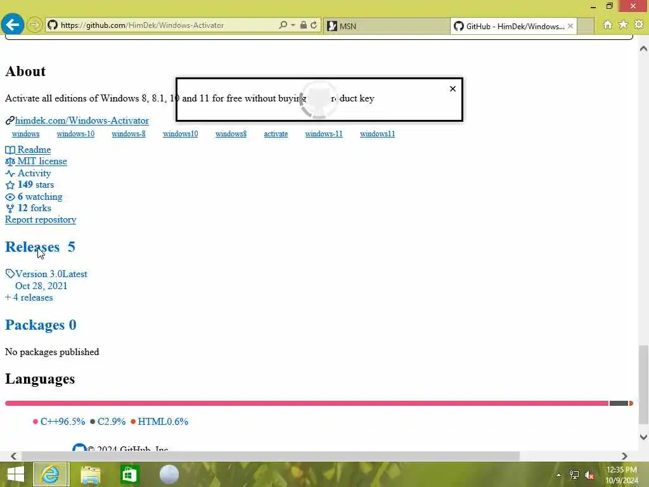Click the 'windows11' topic tag
The width and height of the screenshot is (649, 487).
click(378, 134)
